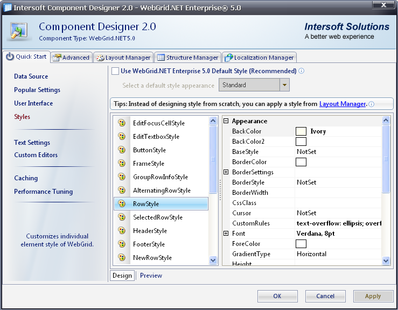Viewport: 398px width, 310px height.
Task: Click the ButtonStyle palette icon
Action: 122,150
